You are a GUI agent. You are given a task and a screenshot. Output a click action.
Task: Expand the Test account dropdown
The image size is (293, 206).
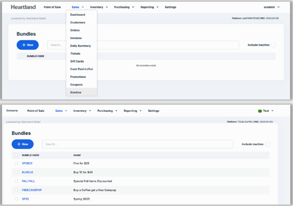[x=268, y=111]
